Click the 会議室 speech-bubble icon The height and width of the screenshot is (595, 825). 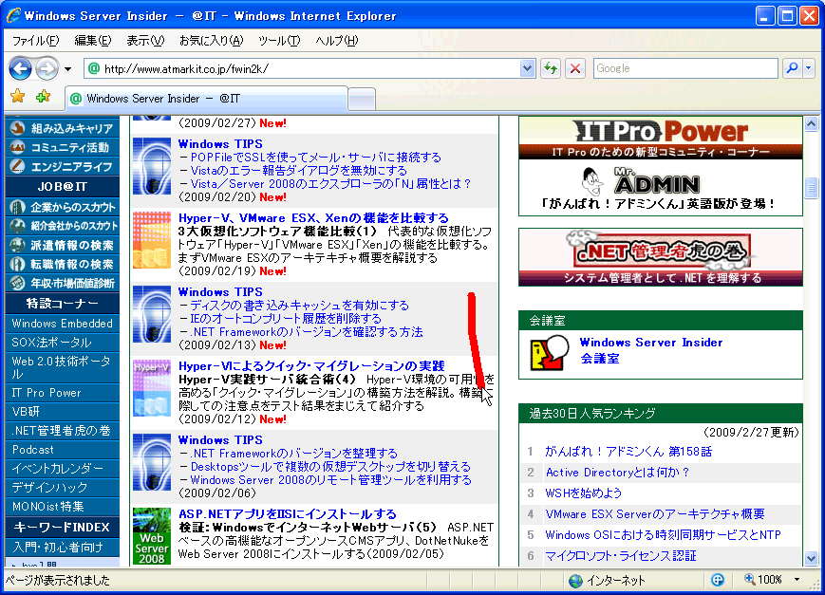549,352
